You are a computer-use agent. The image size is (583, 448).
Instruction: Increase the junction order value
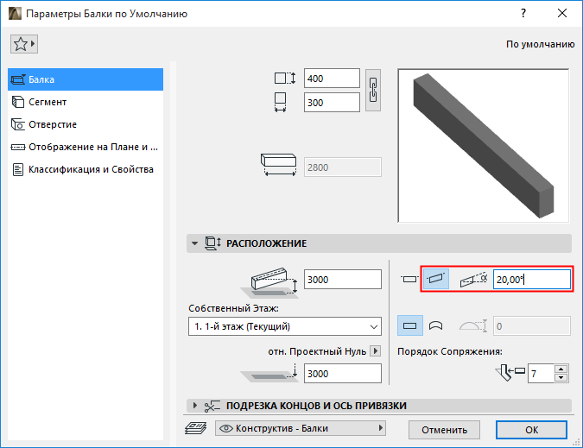(x=561, y=369)
